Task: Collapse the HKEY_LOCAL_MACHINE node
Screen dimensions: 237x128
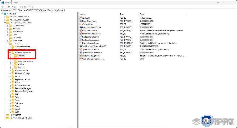Action: tap(5, 23)
